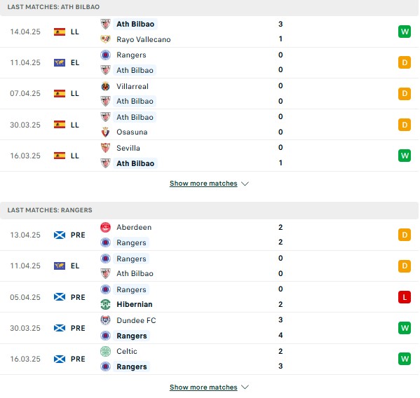This screenshot has height=398, width=420.
Task: Click the green W badge for Rayo Vallecano match
Action: [x=405, y=32]
